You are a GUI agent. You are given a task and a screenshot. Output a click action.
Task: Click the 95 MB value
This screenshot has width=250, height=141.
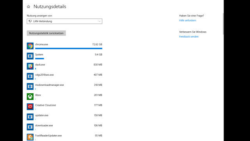pyautogui.click(x=98, y=136)
